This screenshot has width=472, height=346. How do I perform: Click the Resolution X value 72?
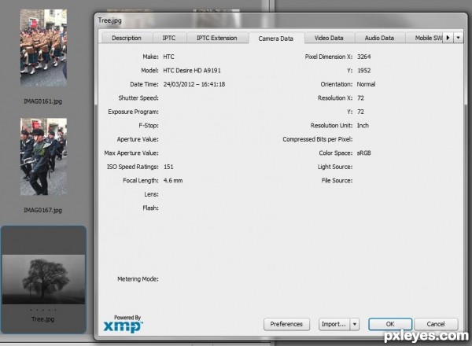coord(360,98)
